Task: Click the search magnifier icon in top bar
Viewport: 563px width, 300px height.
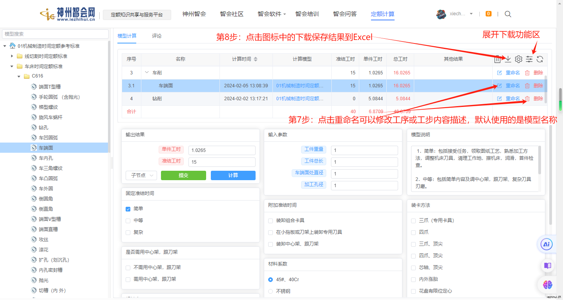Action: (x=508, y=14)
